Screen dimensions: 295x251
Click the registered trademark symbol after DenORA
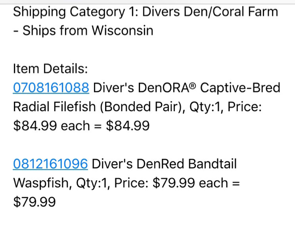point(193,86)
